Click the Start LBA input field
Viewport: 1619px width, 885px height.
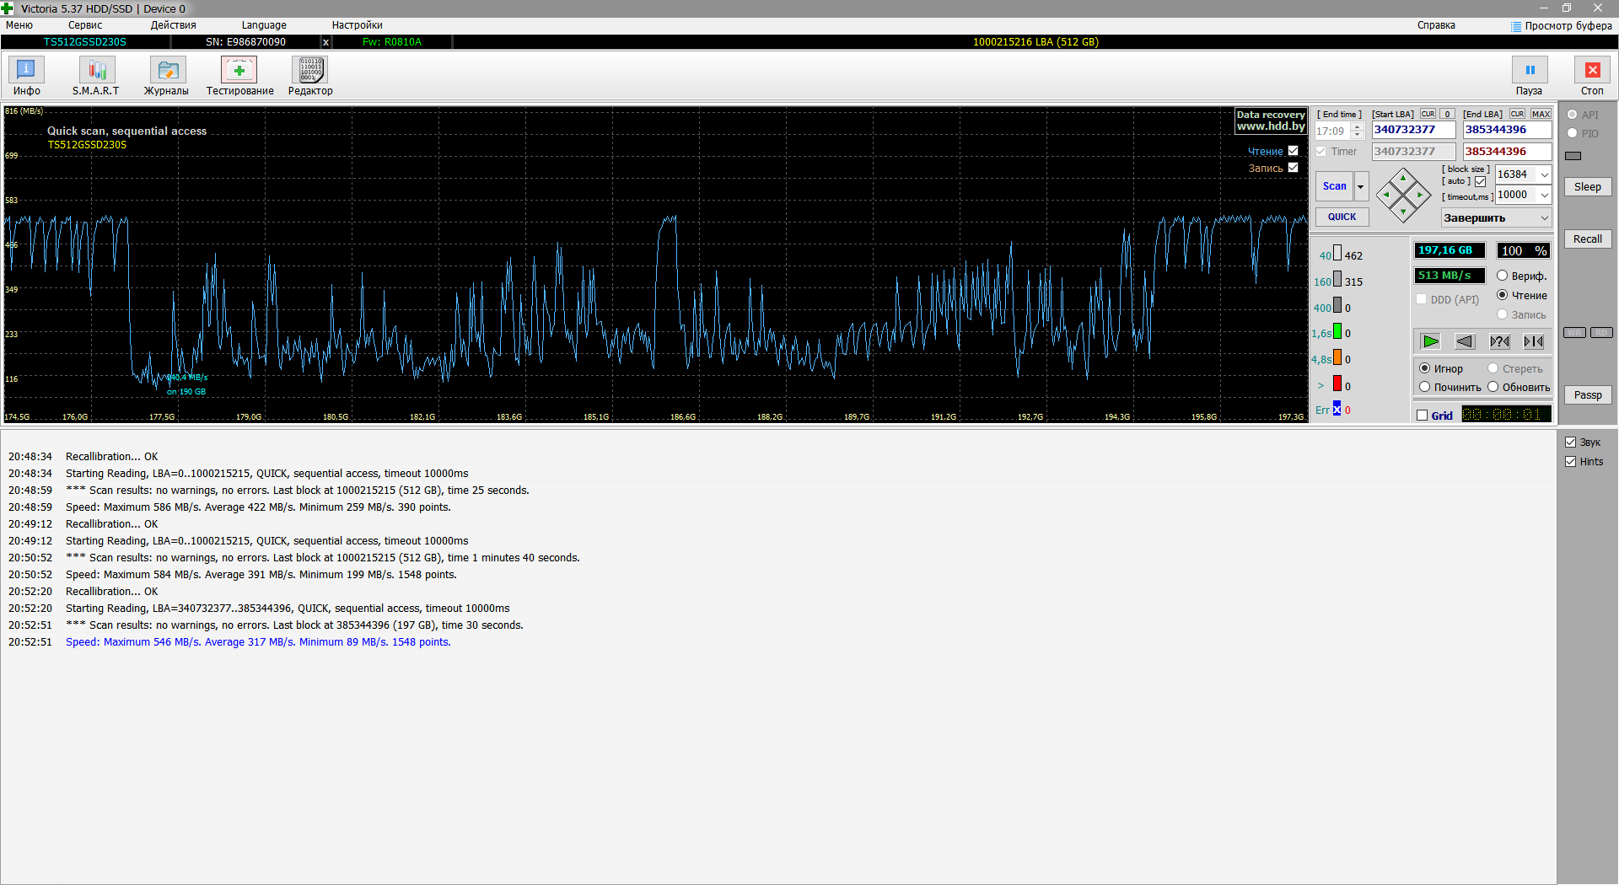1413,130
